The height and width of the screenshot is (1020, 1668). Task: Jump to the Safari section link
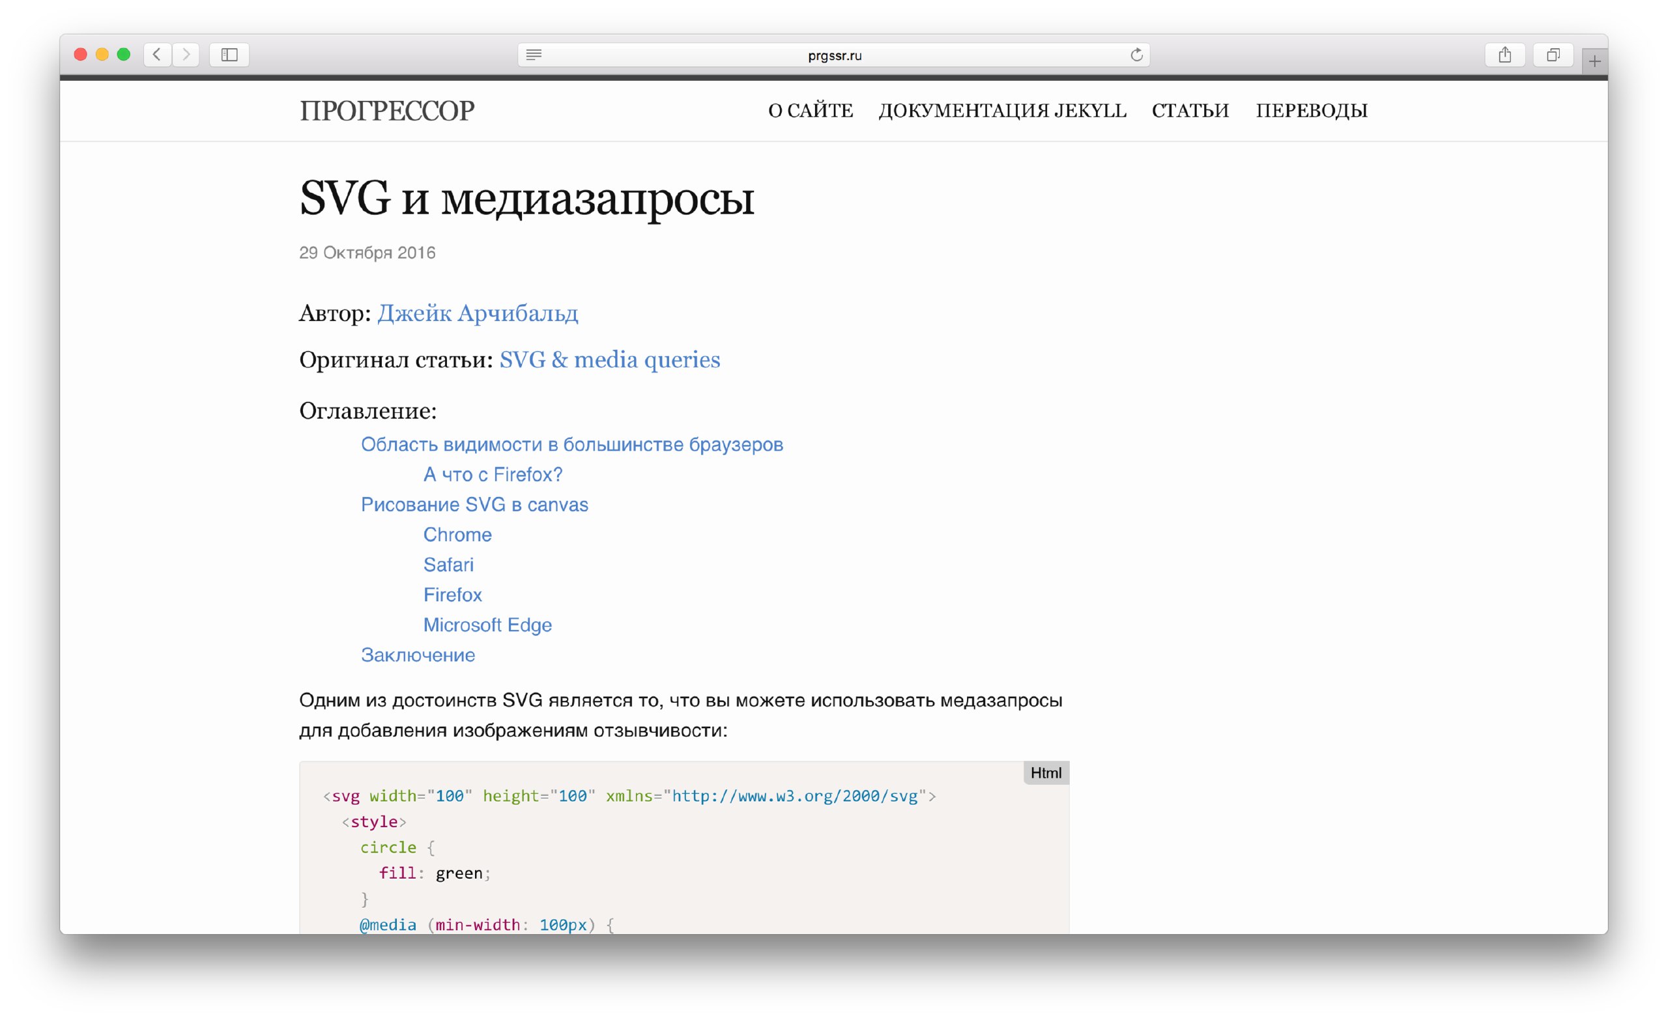[448, 565]
